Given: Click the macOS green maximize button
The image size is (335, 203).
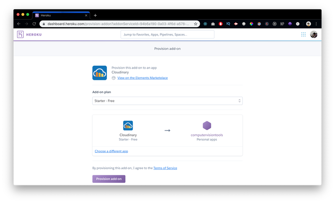Looking at the screenshot, I should point(28,15).
